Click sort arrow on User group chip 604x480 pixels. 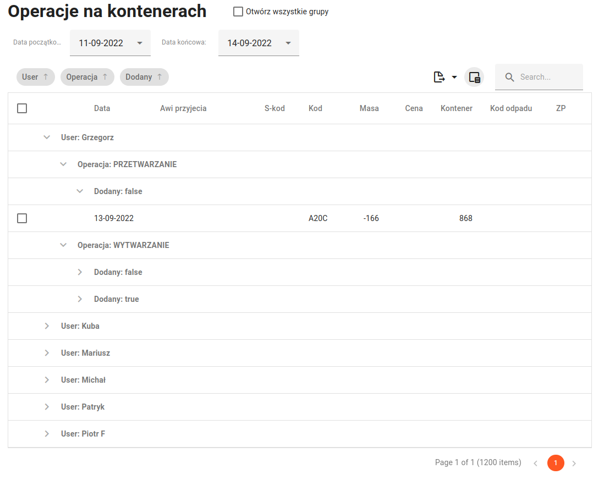point(46,77)
